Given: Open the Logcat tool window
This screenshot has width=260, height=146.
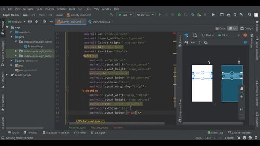Looking at the screenshot, I should tap(98, 133).
